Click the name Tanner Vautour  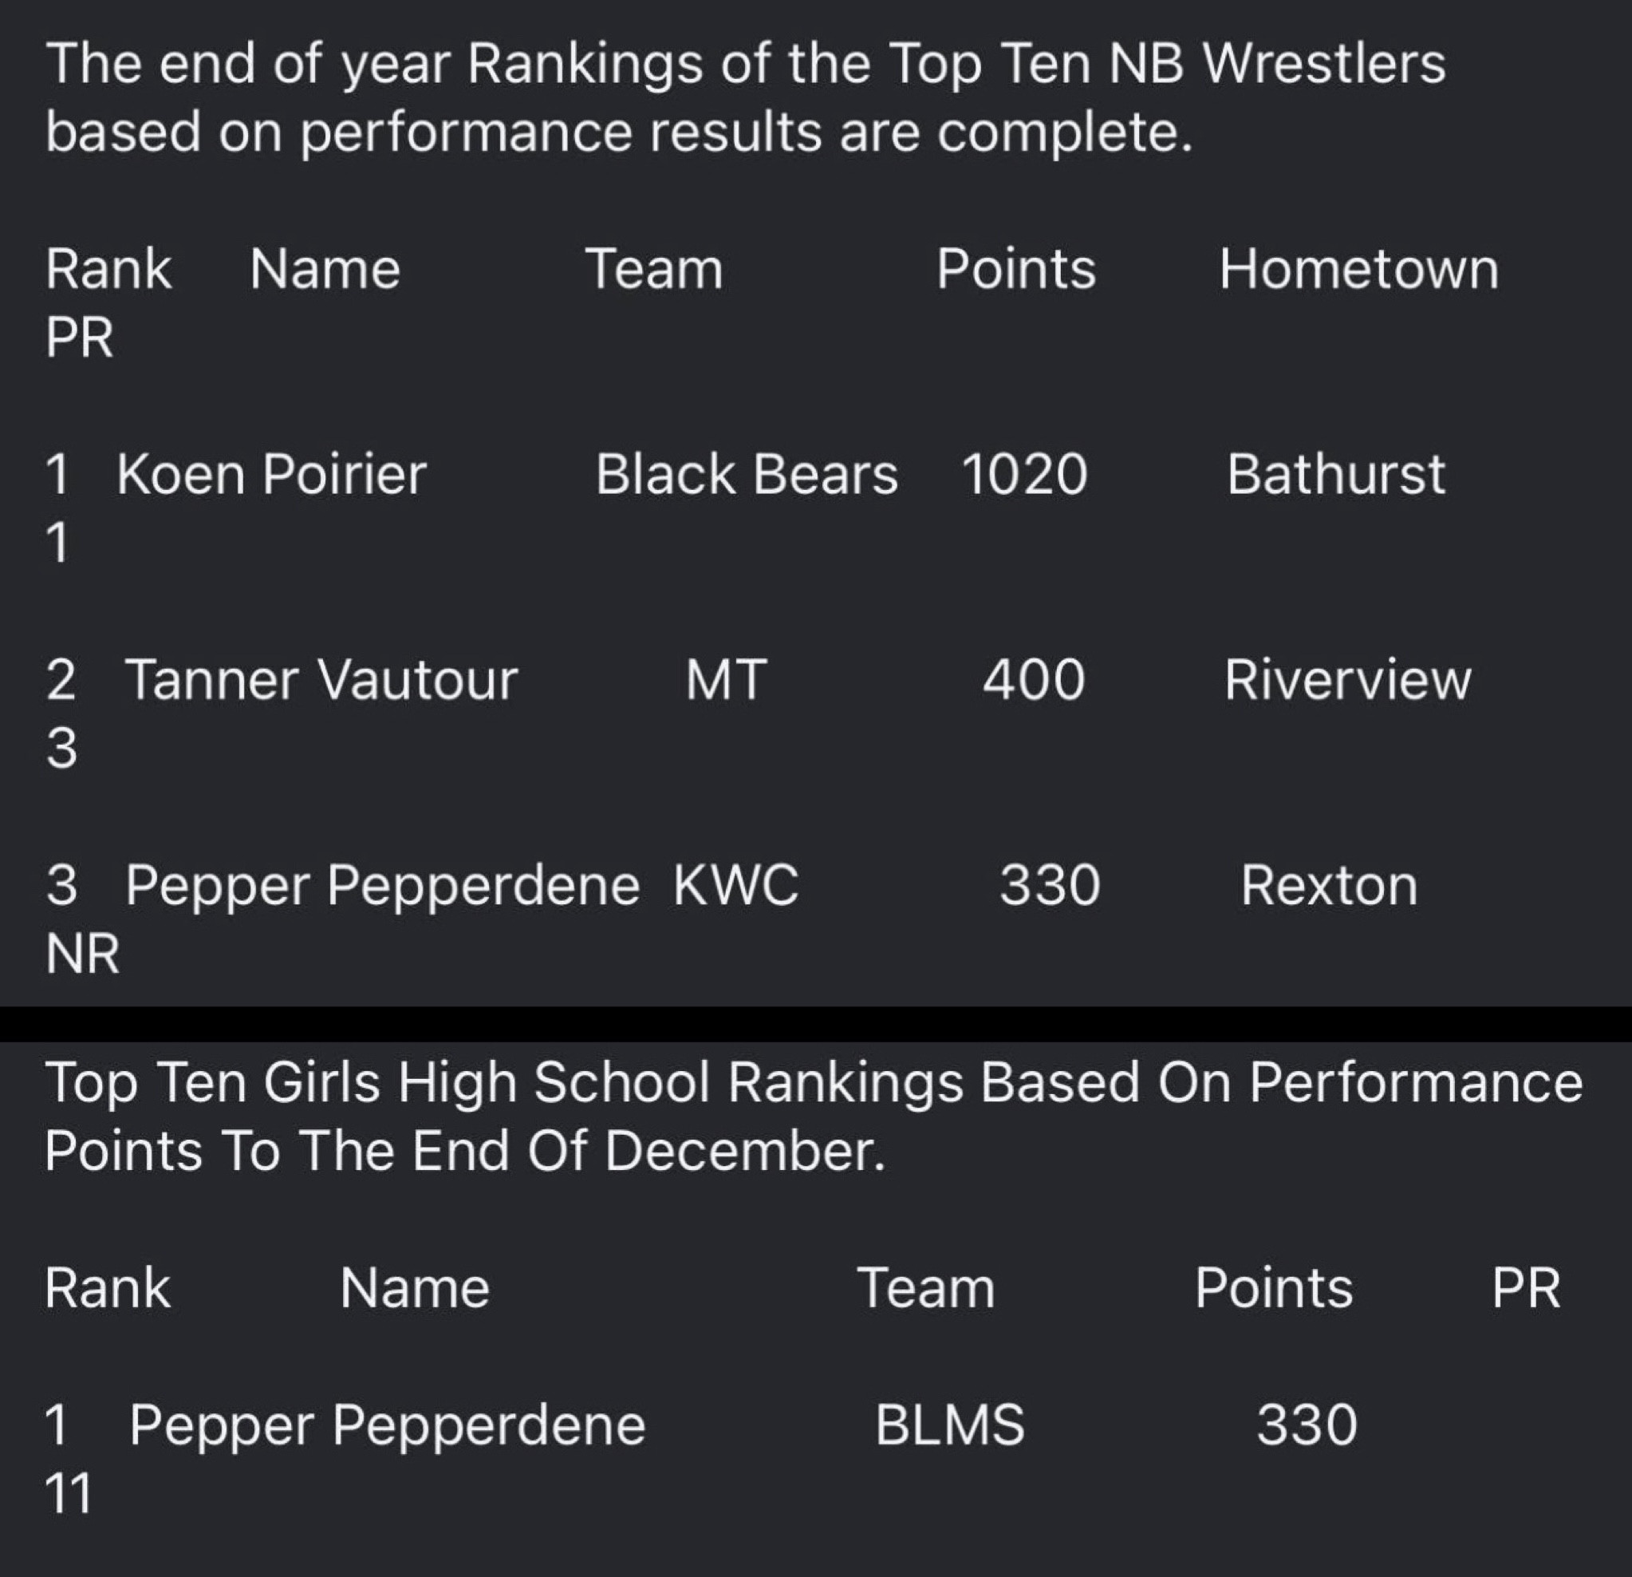(321, 680)
